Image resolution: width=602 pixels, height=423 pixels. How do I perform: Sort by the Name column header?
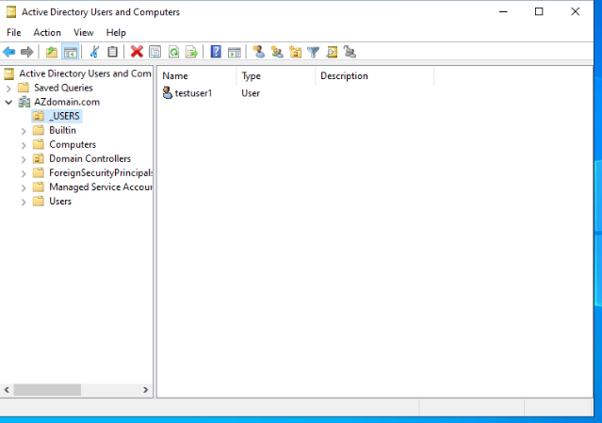(x=198, y=76)
